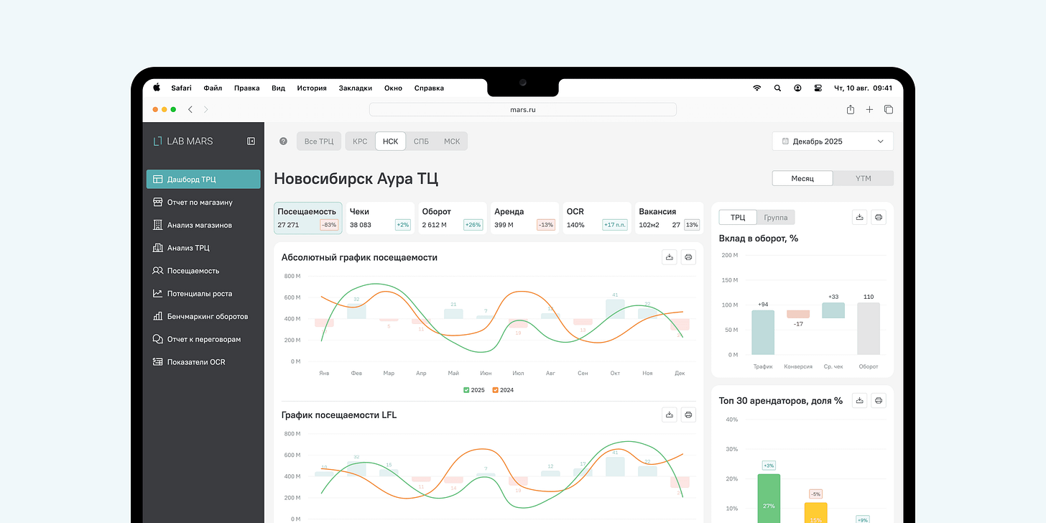Toggle the 2024 legend checkbox
This screenshot has width=1046, height=523.
tap(496, 390)
